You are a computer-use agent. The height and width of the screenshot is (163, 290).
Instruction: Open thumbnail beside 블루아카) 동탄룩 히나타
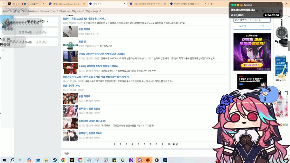pos(70,136)
